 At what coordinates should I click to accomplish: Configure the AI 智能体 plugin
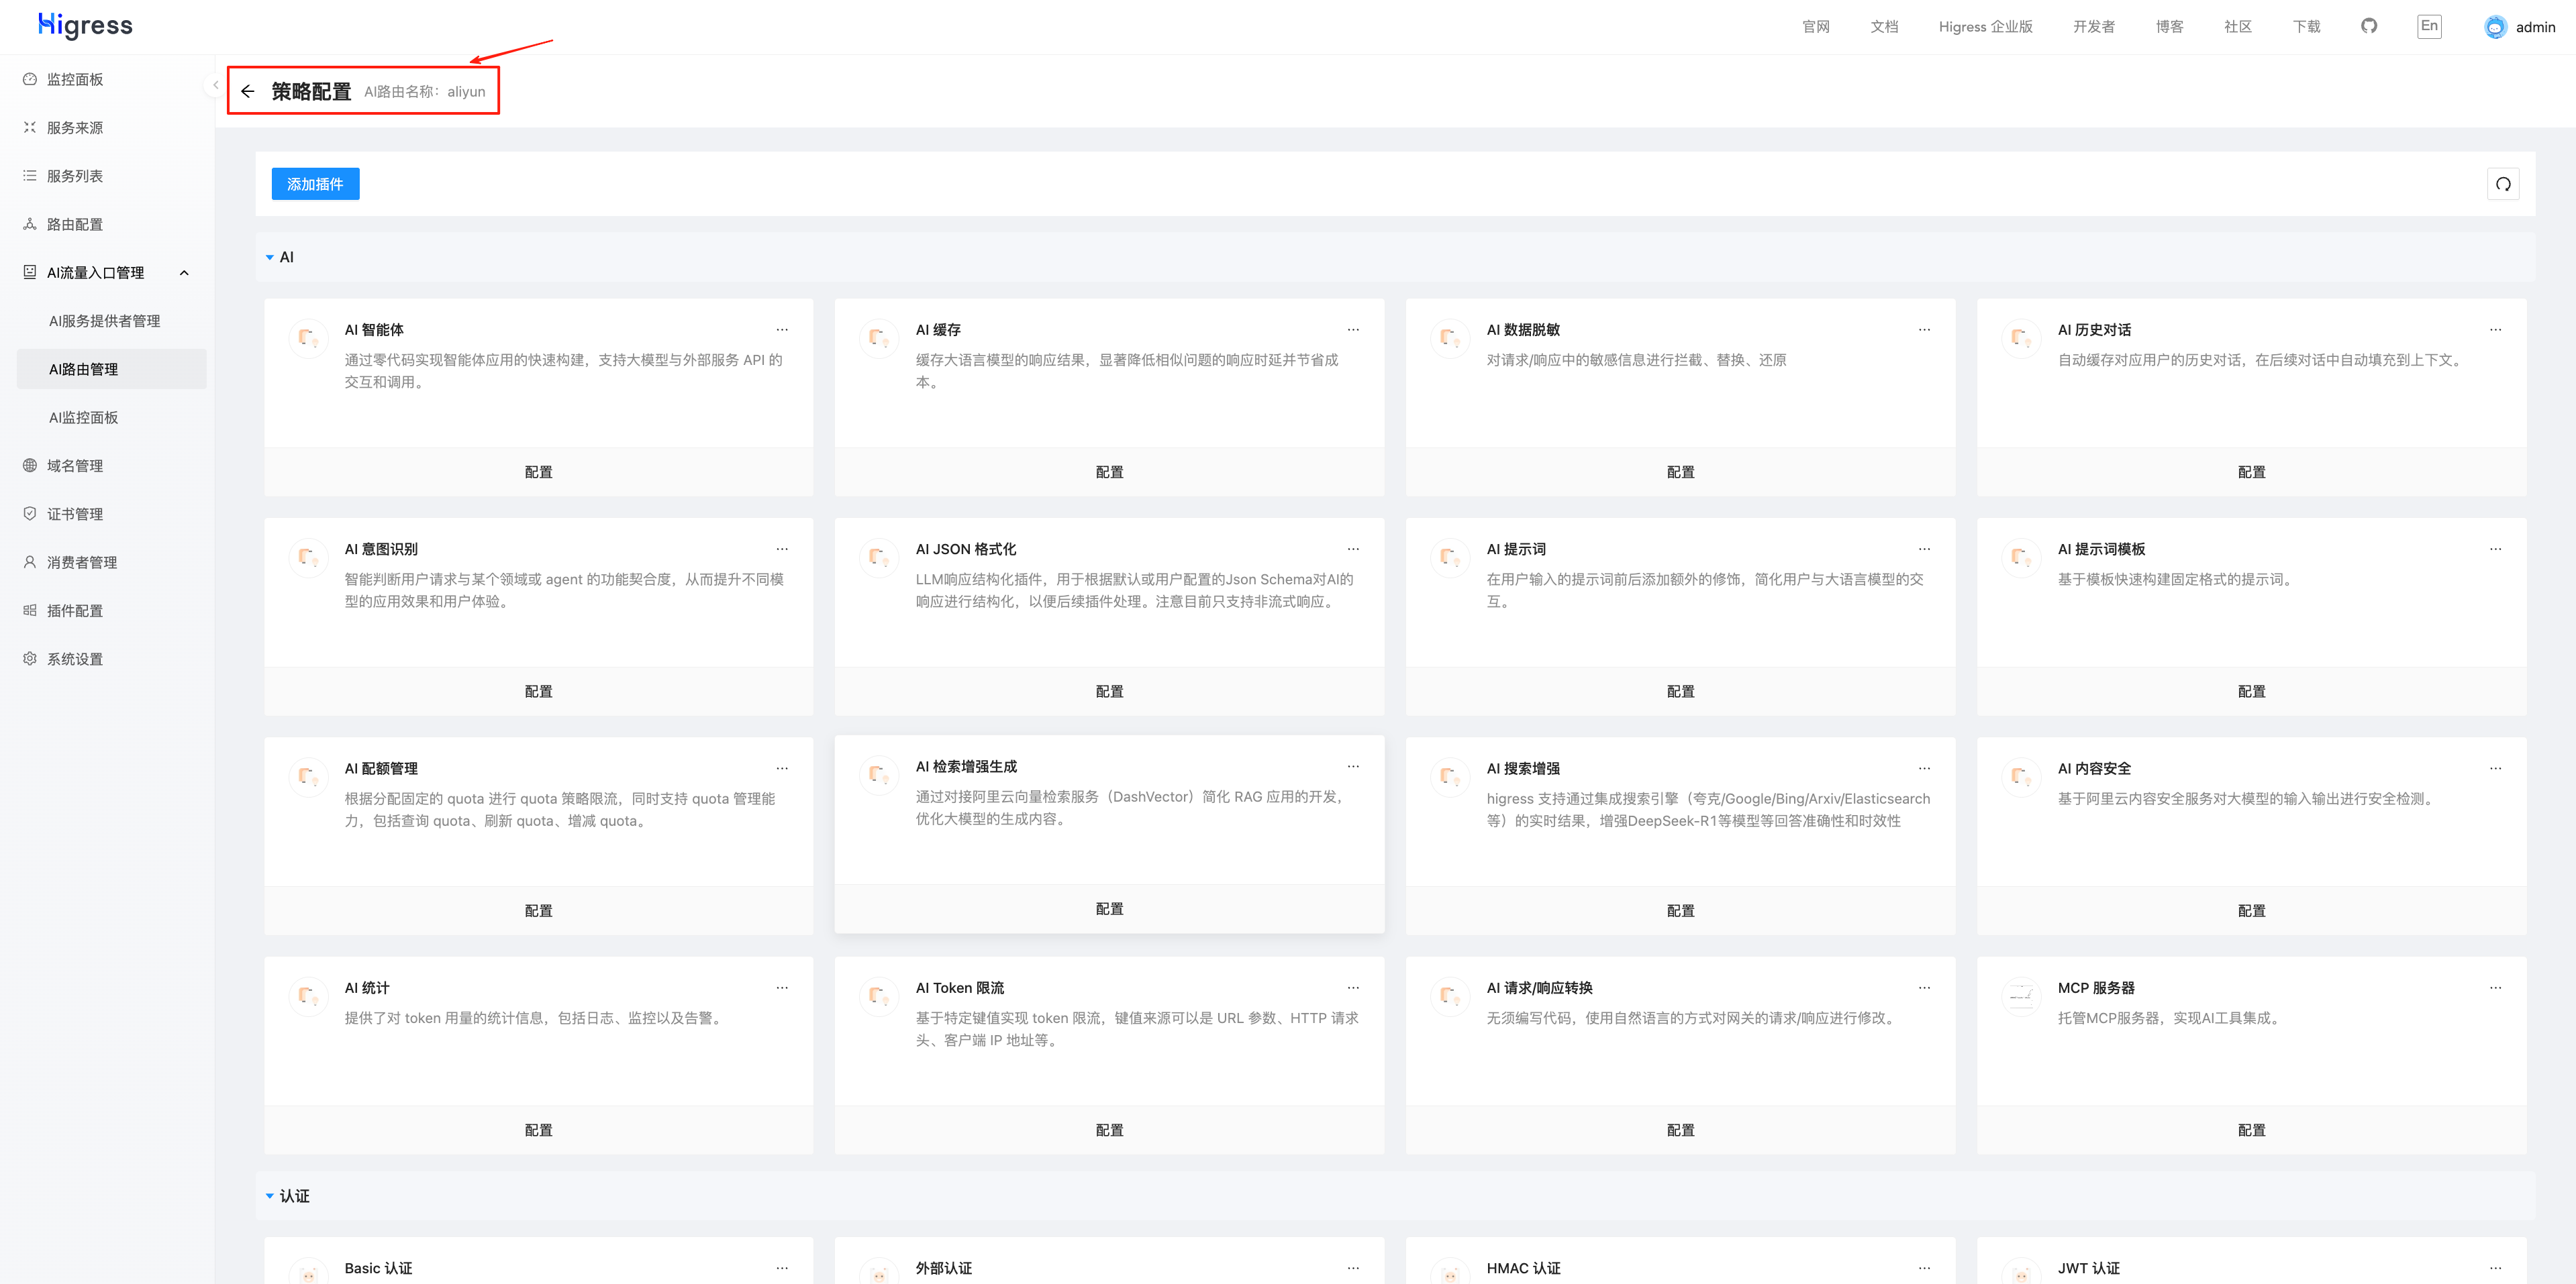point(538,472)
